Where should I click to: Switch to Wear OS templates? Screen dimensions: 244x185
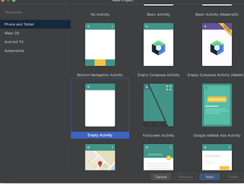coord(12,33)
